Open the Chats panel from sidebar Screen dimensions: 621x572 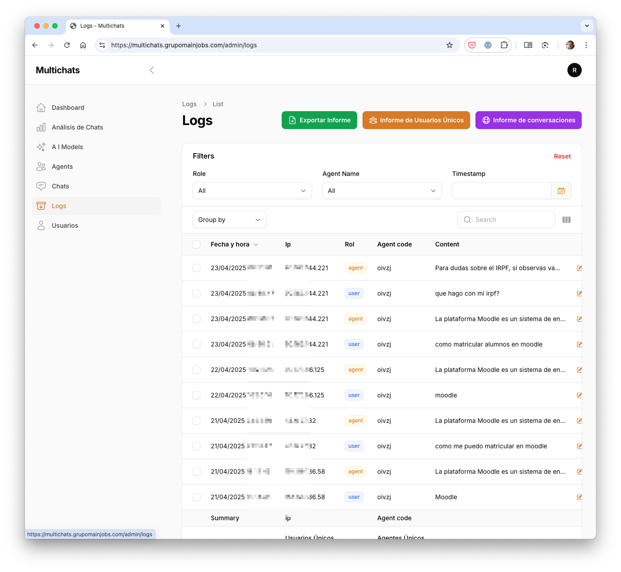click(60, 186)
